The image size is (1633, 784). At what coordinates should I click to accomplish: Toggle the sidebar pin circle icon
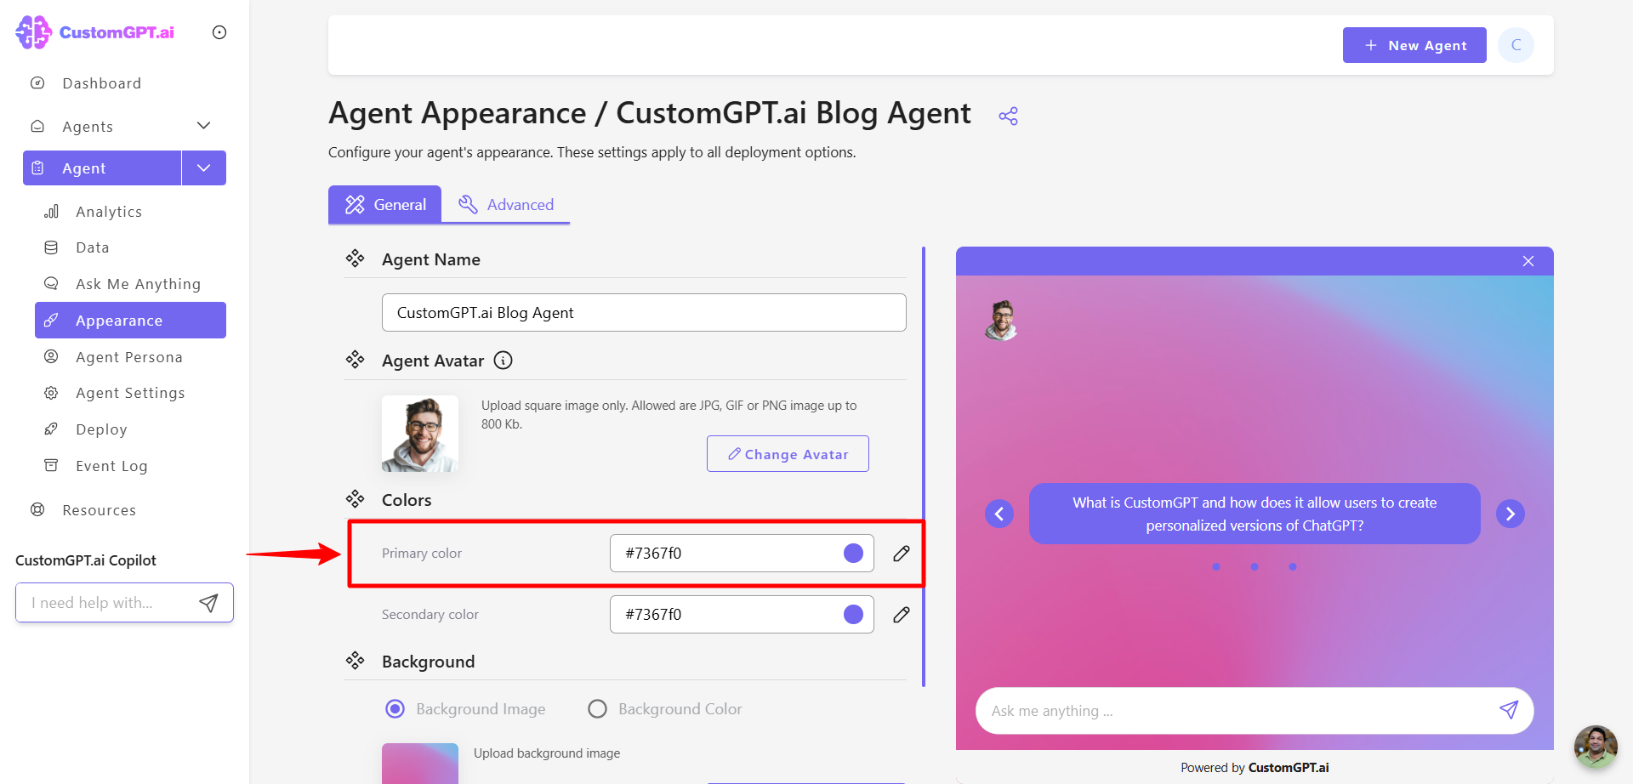tap(219, 32)
